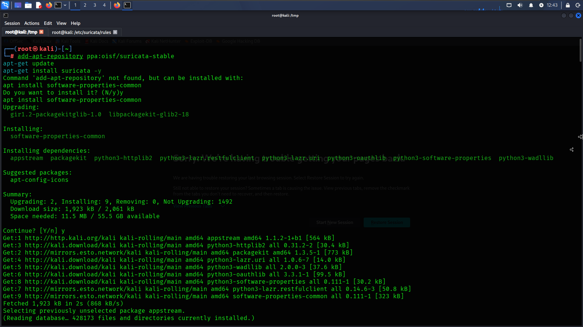Viewport: 583px width, 327px height.
Task: Switch to workspace 4
Action: (x=104, y=5)
